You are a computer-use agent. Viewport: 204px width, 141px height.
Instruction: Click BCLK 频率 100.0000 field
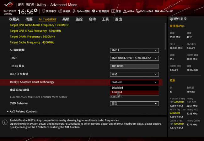[x=134, y=66]
